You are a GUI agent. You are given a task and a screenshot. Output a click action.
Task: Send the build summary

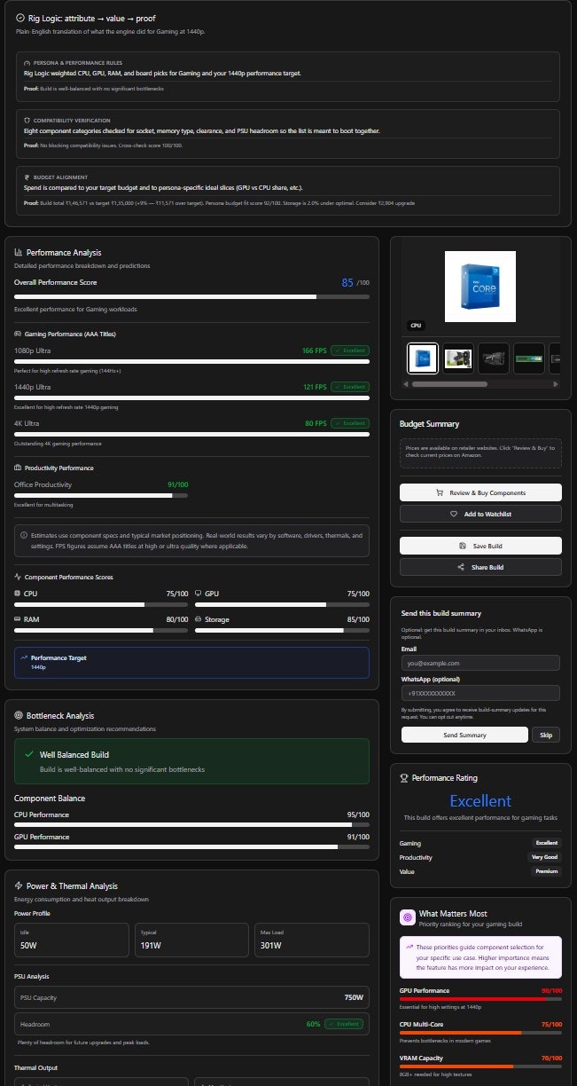[x=464, y=735]
